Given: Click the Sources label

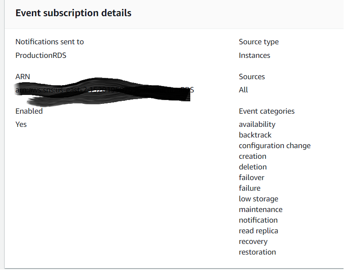Looking at the screenshot, I should tap(252, 77).
